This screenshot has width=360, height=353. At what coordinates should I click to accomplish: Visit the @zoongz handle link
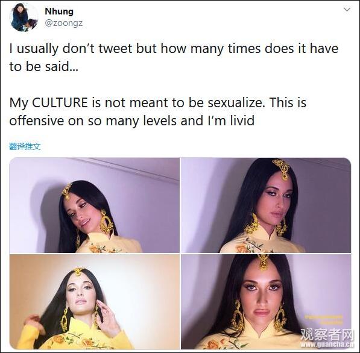pos(63,23)
